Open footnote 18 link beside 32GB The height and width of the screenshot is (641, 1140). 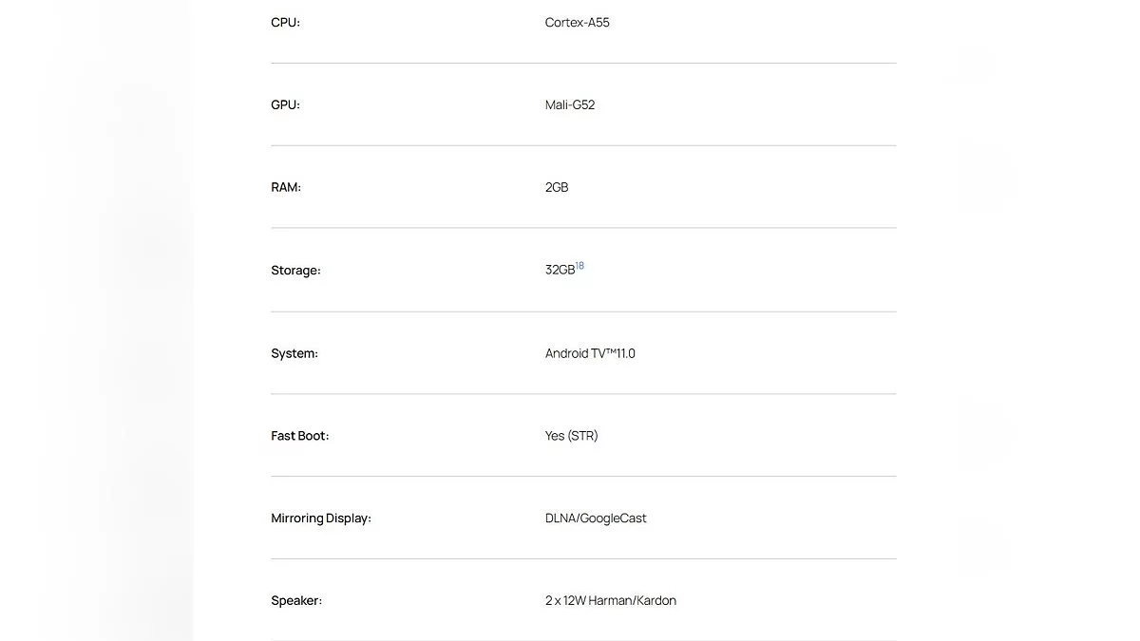click(579, 266)
